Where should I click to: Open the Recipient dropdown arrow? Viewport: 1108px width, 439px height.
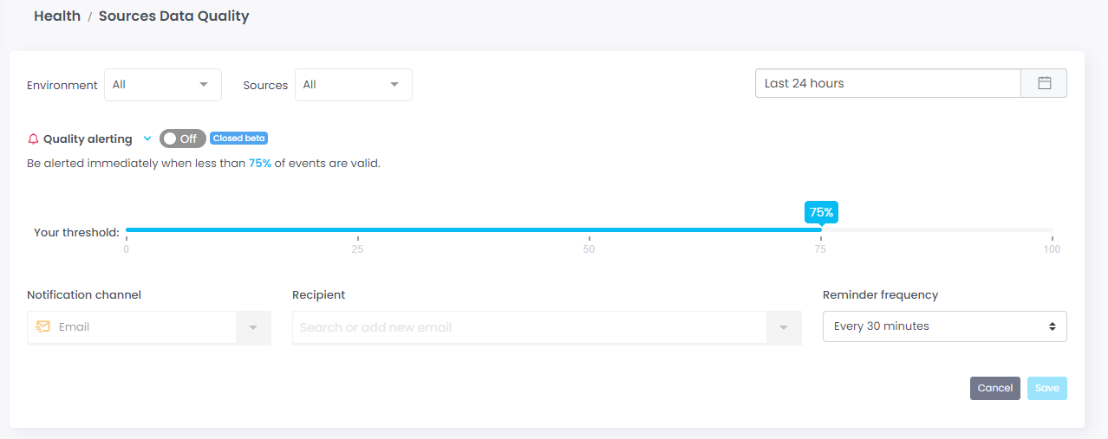click(x=784, y=328)
